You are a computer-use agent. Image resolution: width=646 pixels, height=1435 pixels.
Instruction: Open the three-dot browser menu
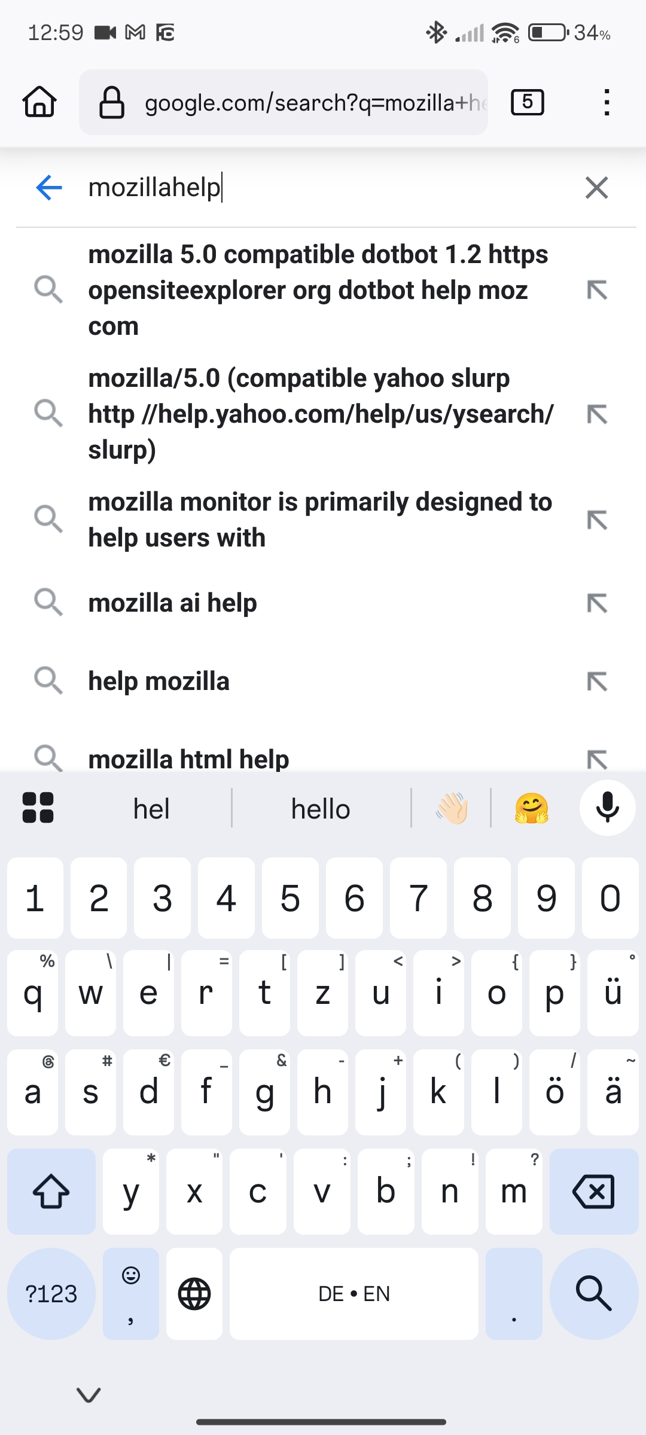coord(607,102)
